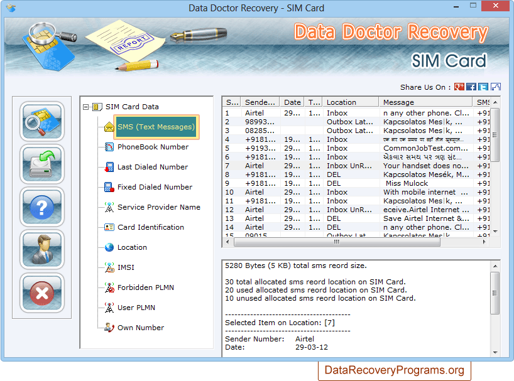Select row 9 'Miss Mulock' message
514x381 pixels.
pos(356,183)
